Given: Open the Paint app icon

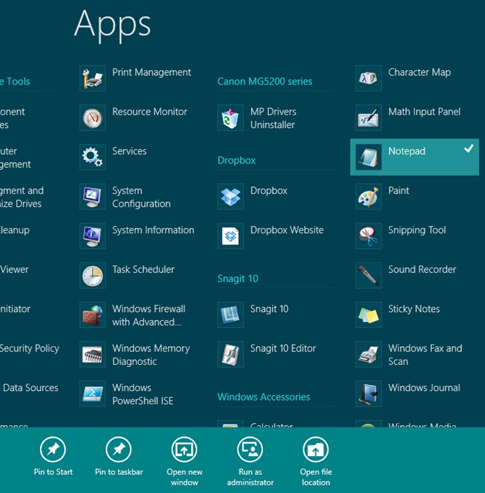Looking at the screenshot, I should [x=368, y=197].
